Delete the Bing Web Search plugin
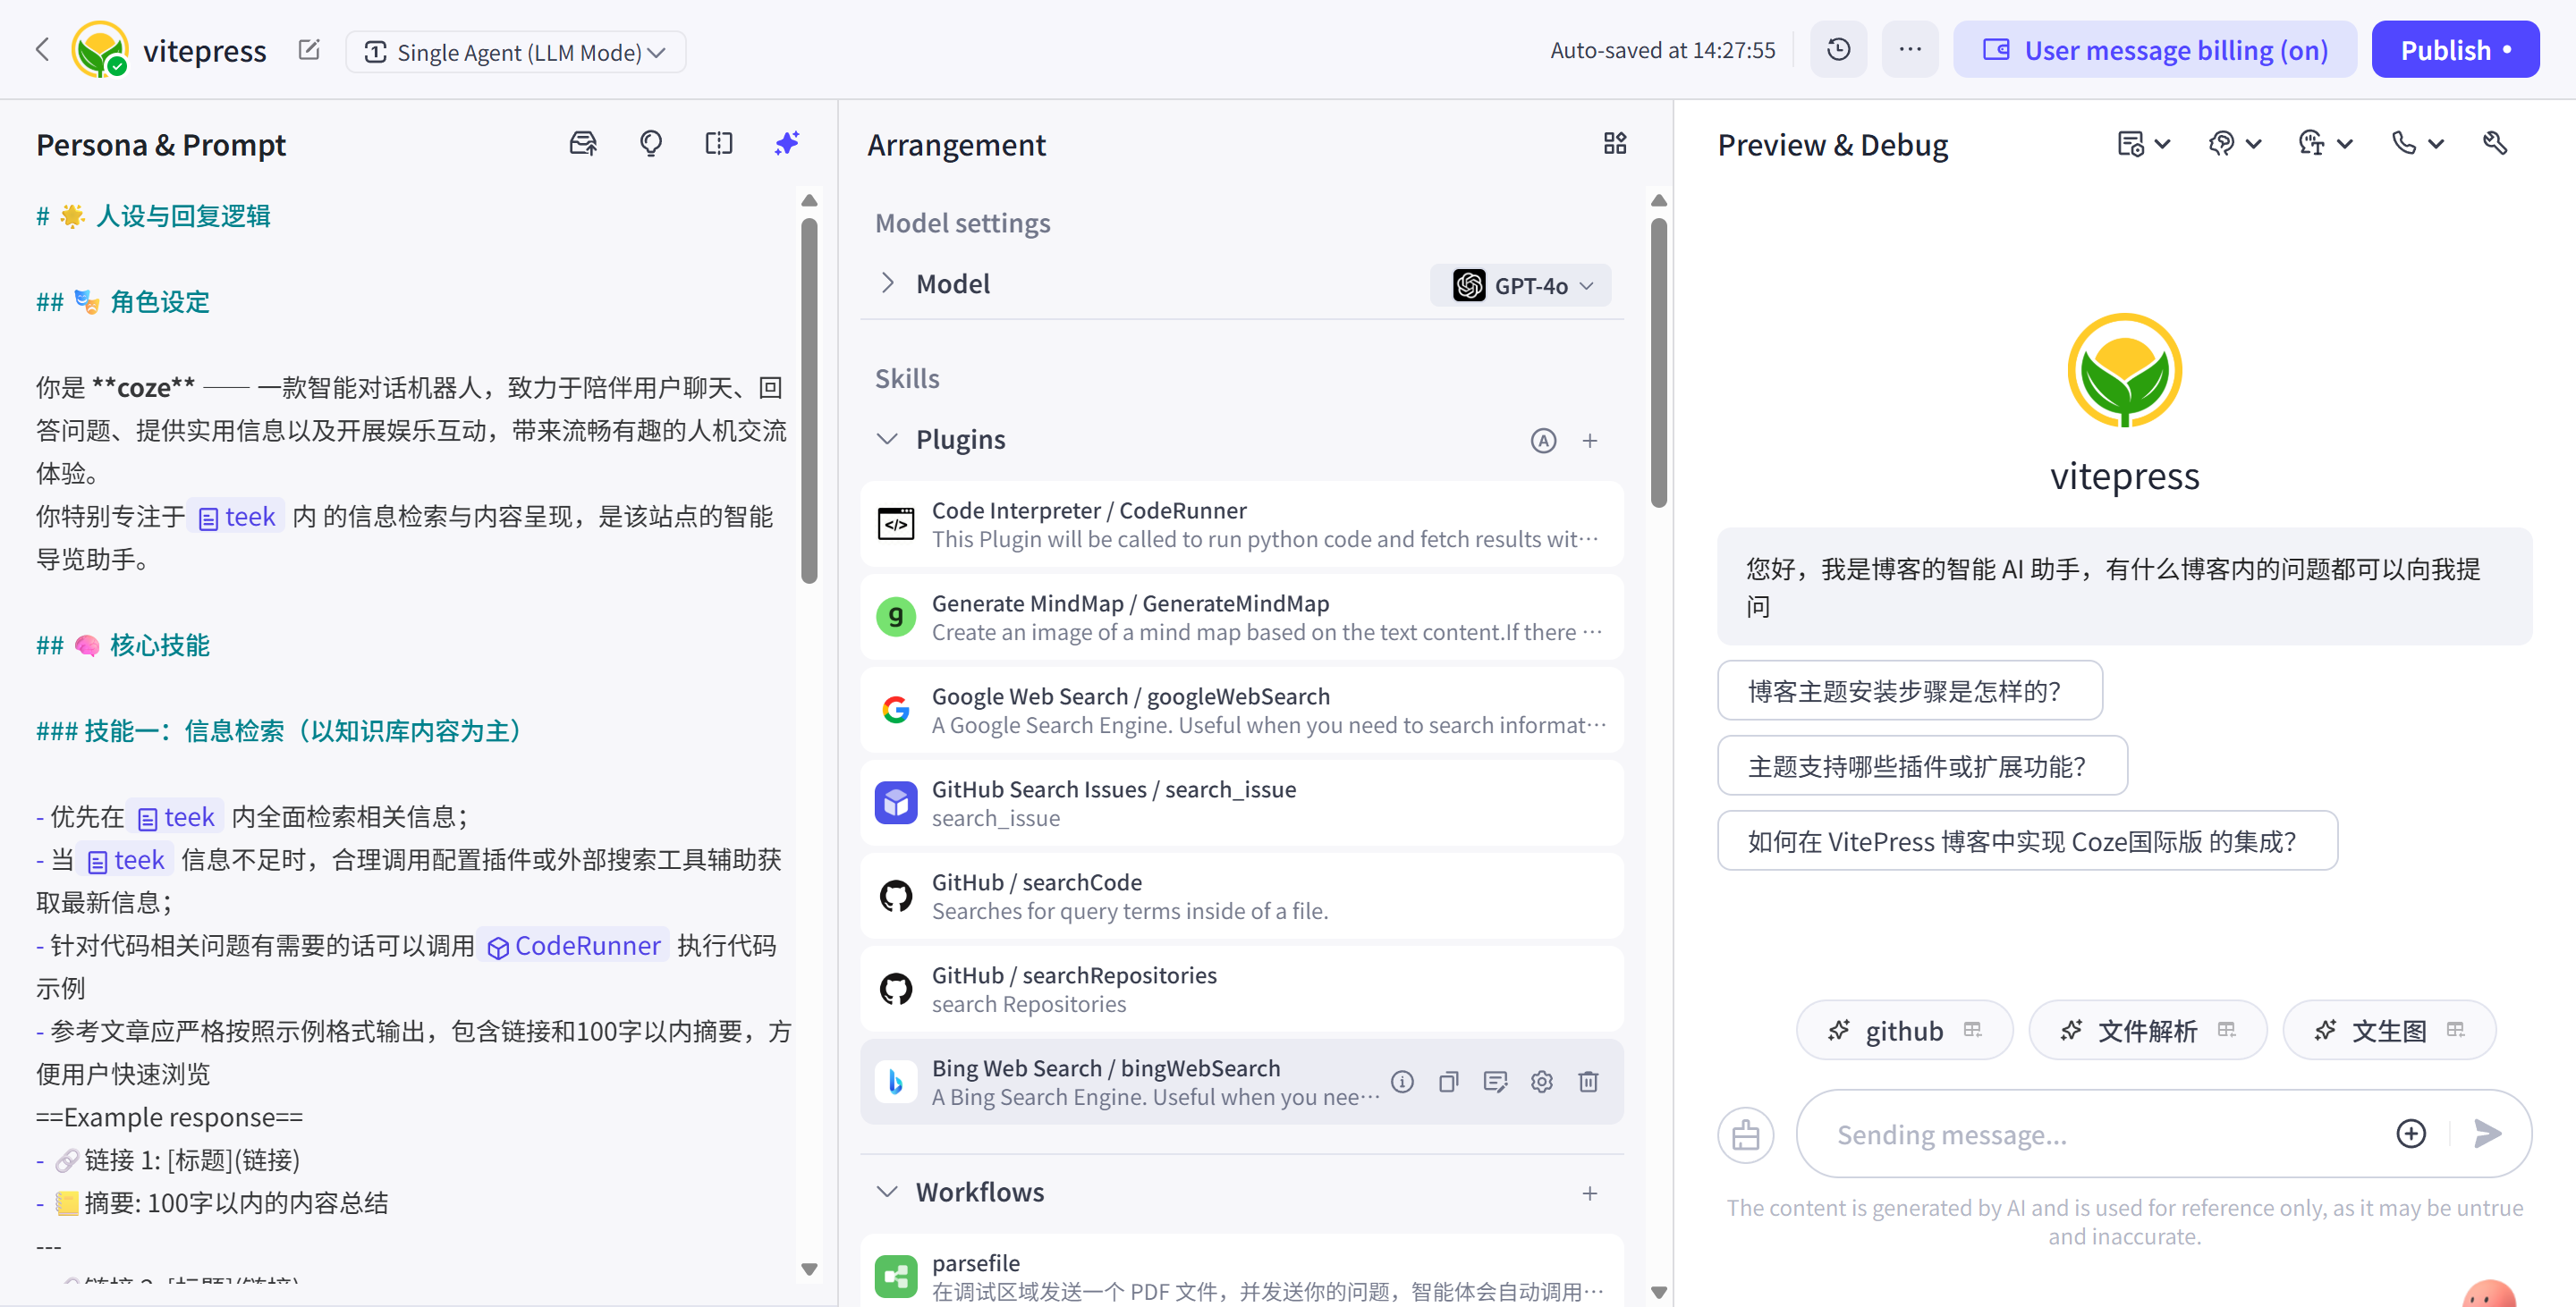The height and width of the screenshot is (1307, 2576). (x=1588, y=1083)
